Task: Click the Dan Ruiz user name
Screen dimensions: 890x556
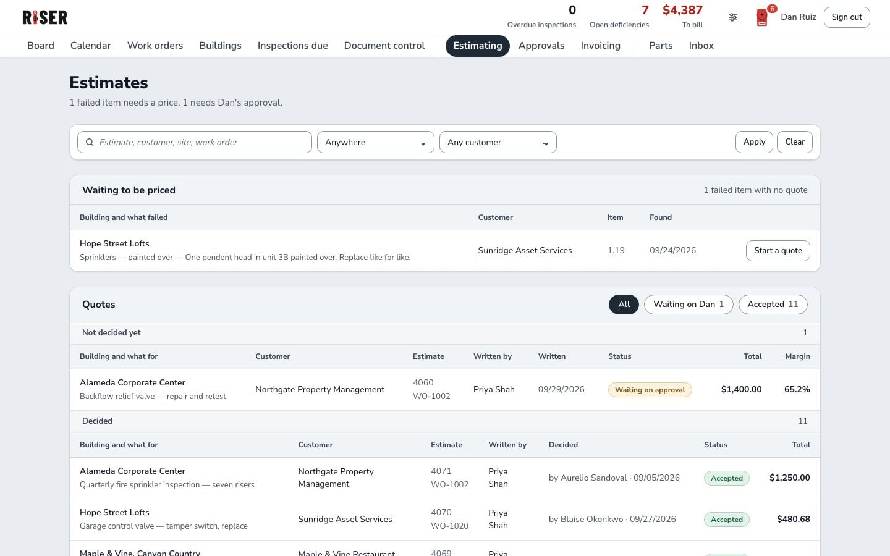Action: (799, 17)
